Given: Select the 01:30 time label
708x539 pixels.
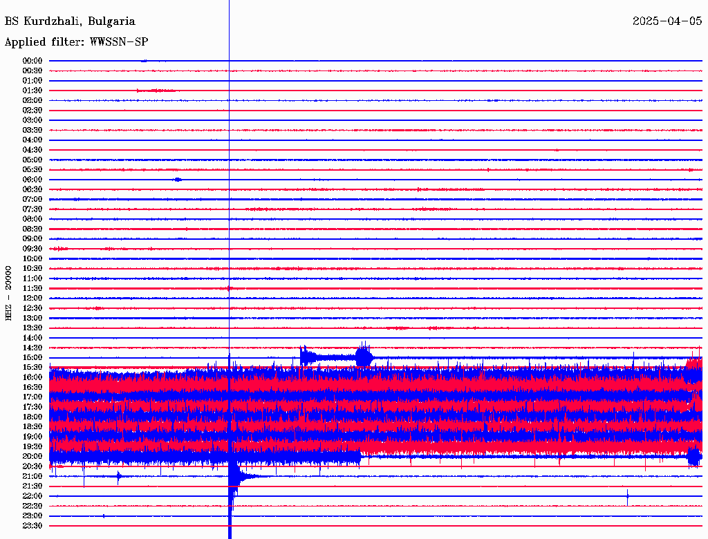Looking at the screenshot, I should point(32,91).
